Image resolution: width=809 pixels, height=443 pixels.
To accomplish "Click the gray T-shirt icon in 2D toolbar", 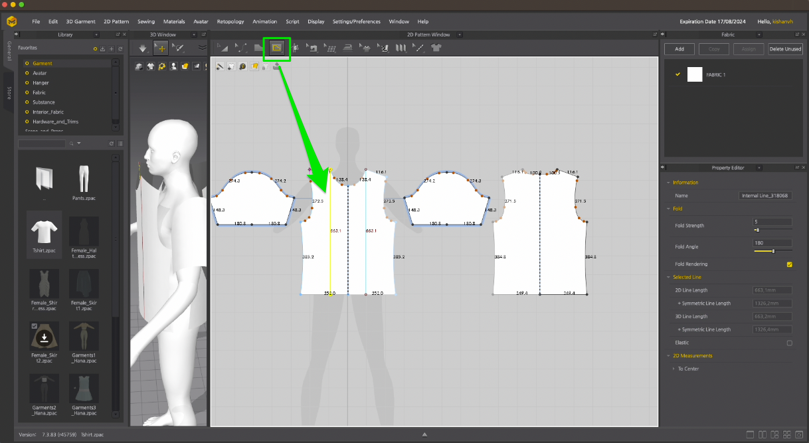I will tap(436, 48).
